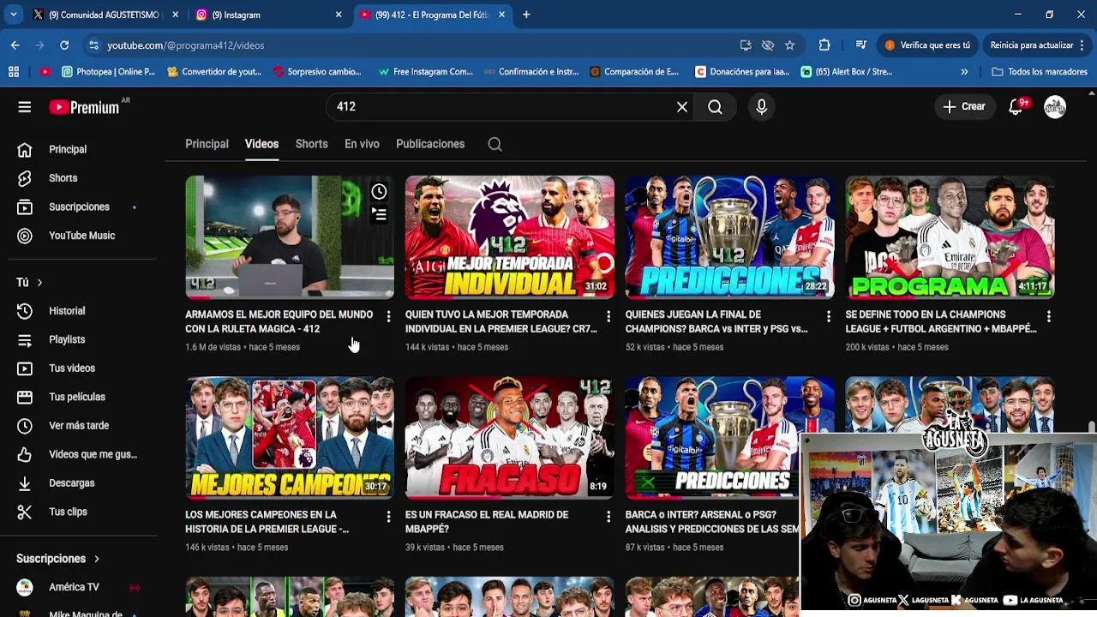Start voice search with the microphone
Screen dimensions: 1097x617
[x=761, y=106]
